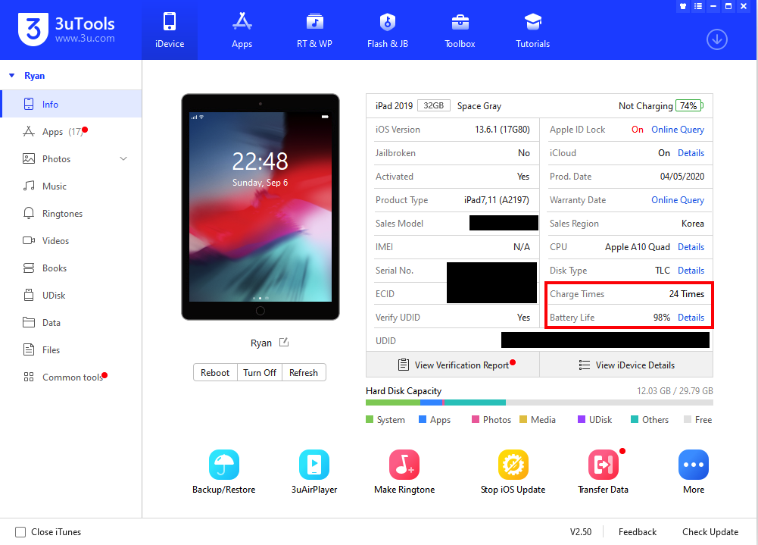Click the skin shirt icon in title bar

[683, 6]
